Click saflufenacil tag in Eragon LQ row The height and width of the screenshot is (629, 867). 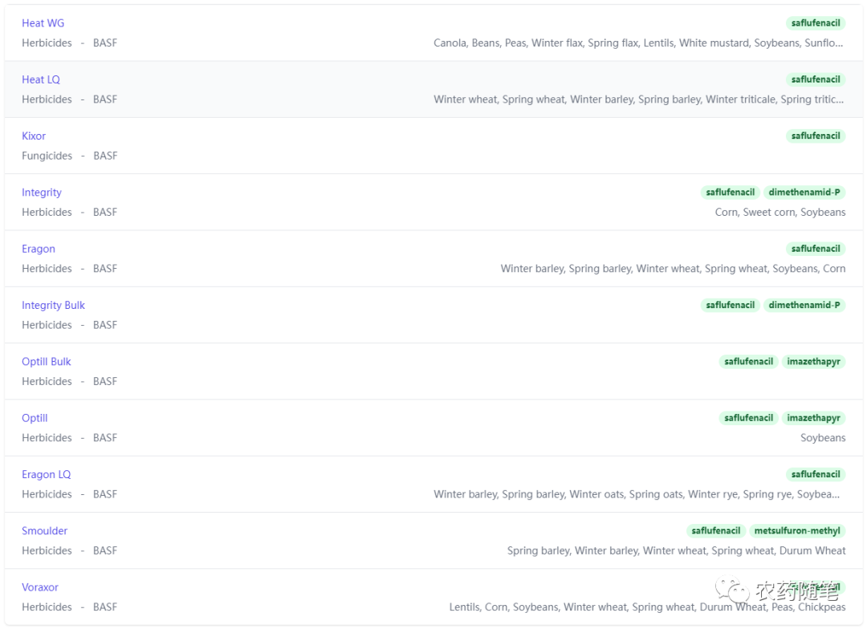(x=816, y=474)
